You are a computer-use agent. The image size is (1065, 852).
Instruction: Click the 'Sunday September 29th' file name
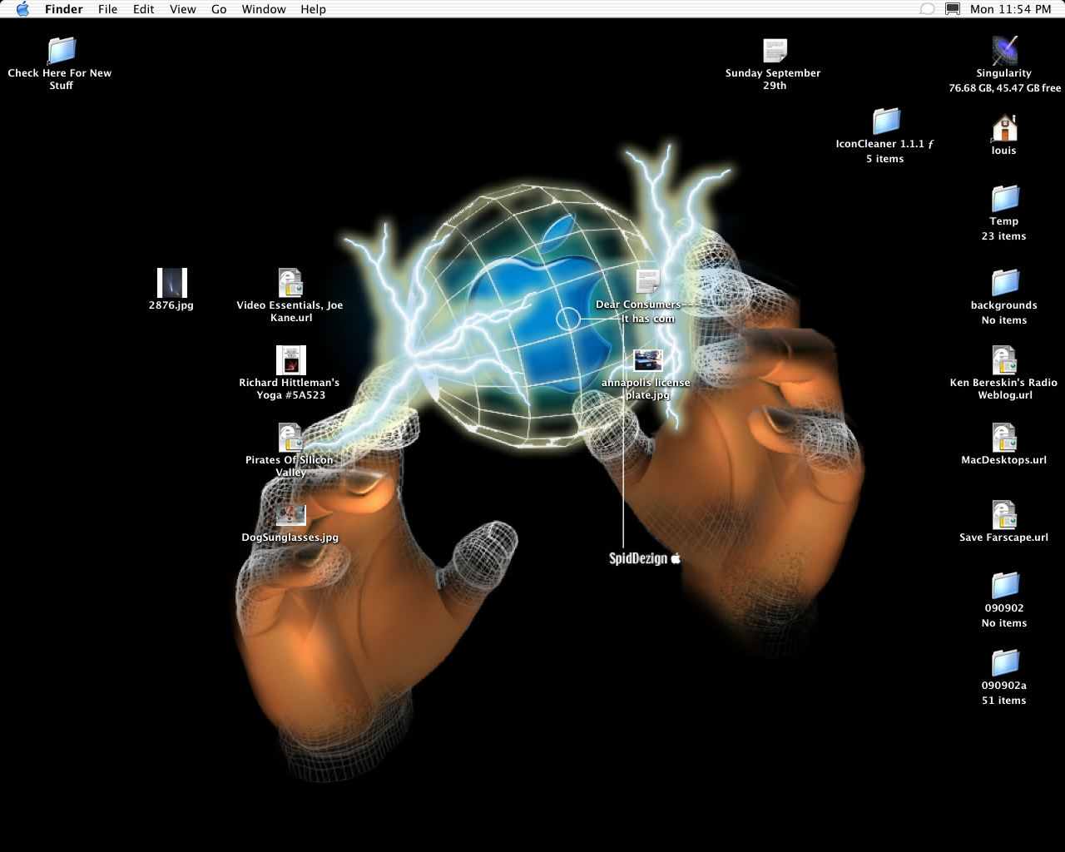[x=773, y=79]
